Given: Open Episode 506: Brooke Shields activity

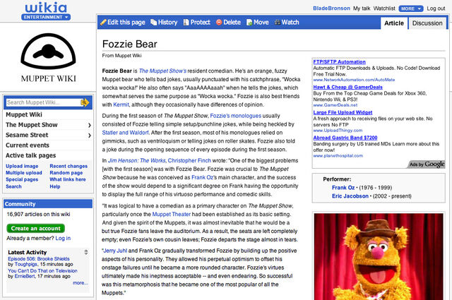Looking at the screenshot, I should (39, 259).
